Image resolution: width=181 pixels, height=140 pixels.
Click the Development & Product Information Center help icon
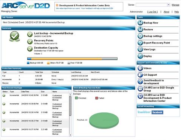(140, 96)
